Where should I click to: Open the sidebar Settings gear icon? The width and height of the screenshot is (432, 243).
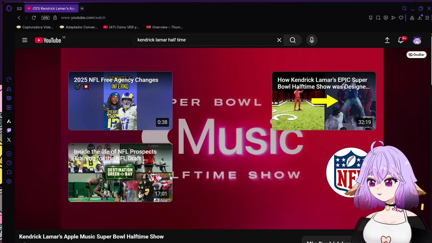click(x=9, y=181)
